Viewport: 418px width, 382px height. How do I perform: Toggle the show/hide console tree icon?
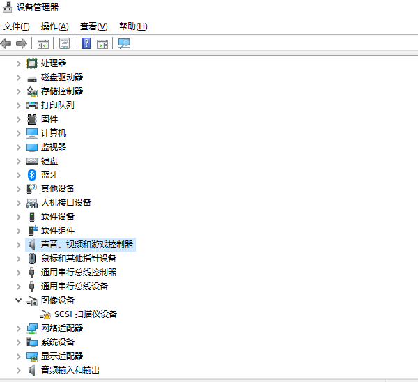point(43,43)
